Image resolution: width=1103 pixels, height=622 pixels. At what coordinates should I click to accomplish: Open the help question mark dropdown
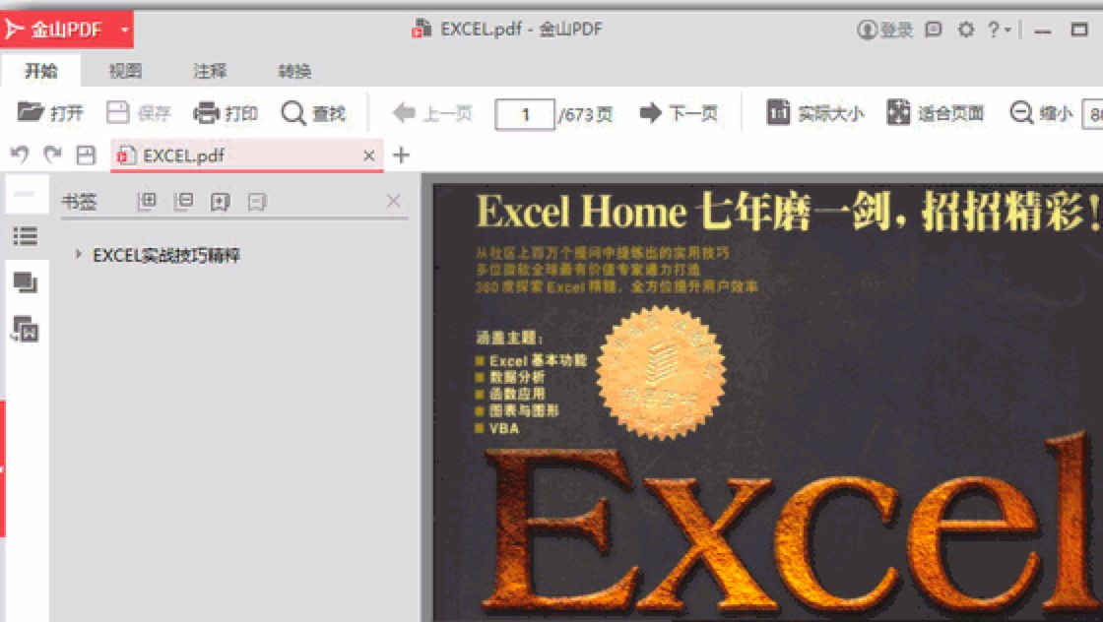pyautogui.click(x=999, y=30)
